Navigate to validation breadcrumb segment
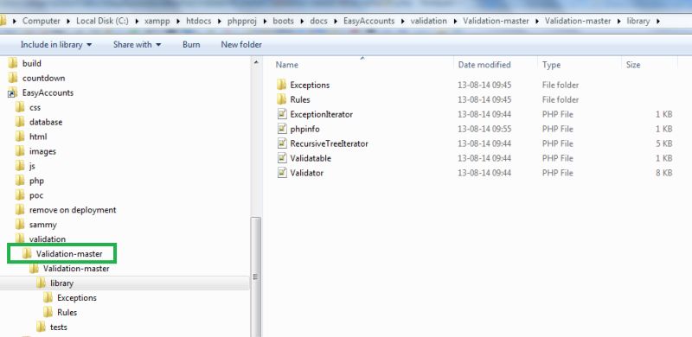Viewport: 692px width, 337px height. (428, 21)
